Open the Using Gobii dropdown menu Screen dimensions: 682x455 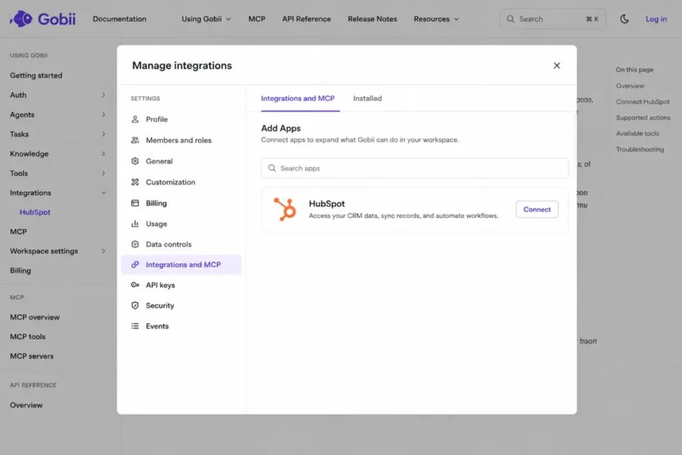pos(206,19)
